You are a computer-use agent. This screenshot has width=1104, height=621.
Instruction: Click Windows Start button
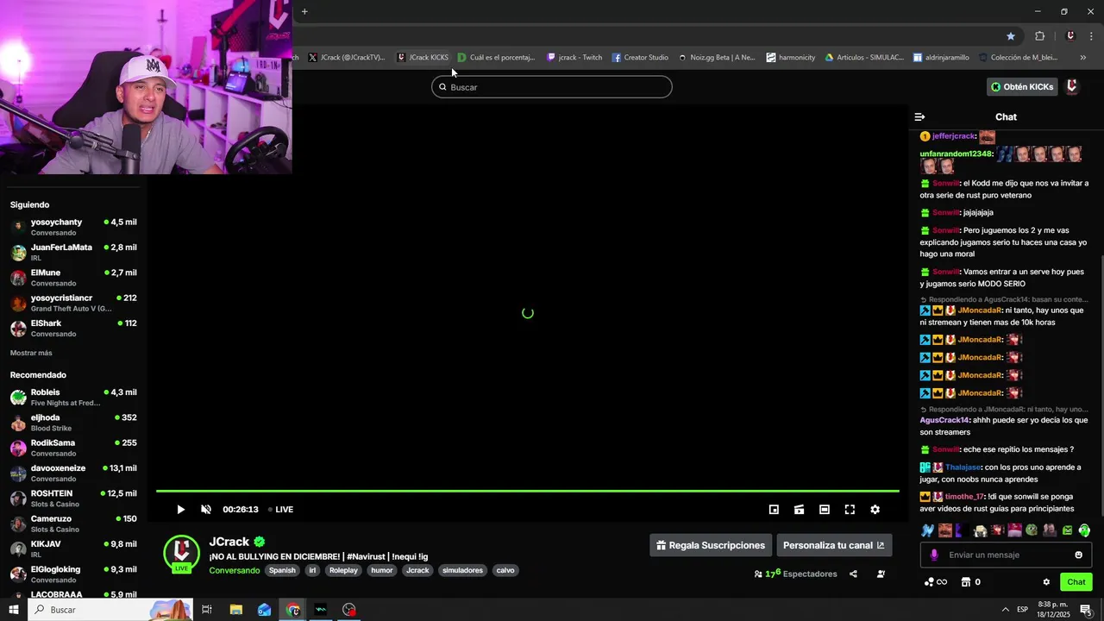[13, 610]
